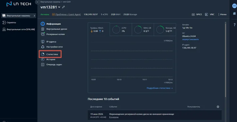This screenshot has width=237, height=122.
Task: Select the RAM, GB chart tab
Action: (x=143, y=30)
